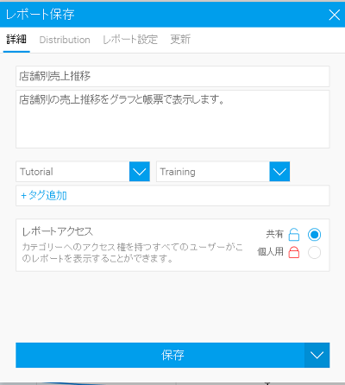Click the 個人用 label text
Viewport: 345px width, 385px height.
click(x=270, y=252)
